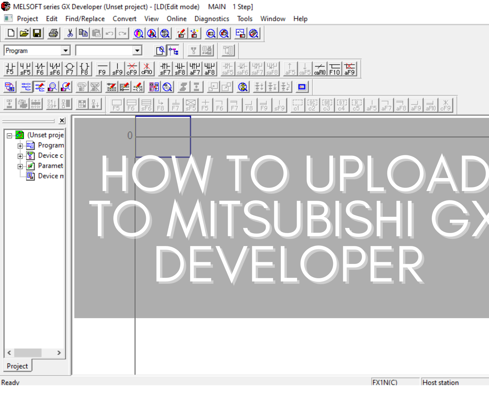Select the coil F7 ladder symbol

point(69,68)
